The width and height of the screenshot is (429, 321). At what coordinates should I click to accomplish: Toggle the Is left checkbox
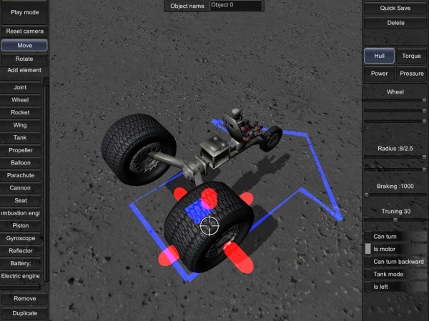368,287
